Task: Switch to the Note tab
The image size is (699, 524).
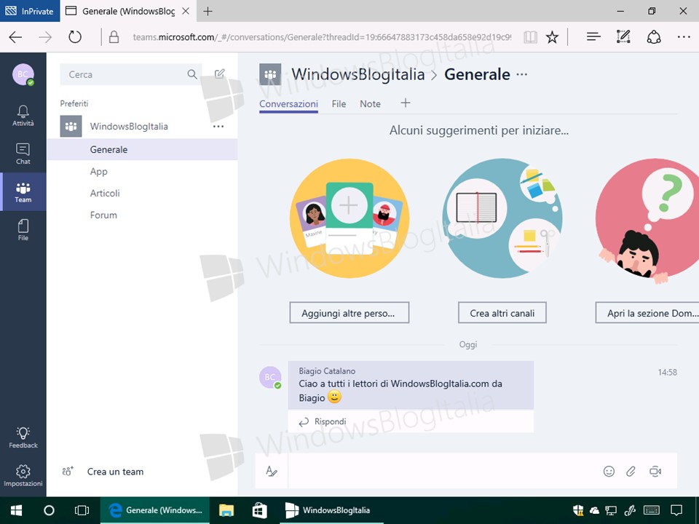Action: 370,104
